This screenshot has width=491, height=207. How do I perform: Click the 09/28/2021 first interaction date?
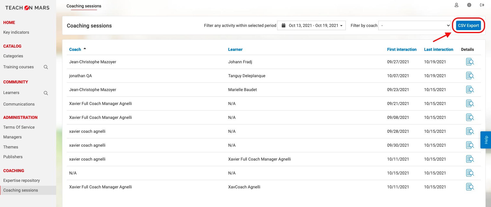tap(398, 131)
